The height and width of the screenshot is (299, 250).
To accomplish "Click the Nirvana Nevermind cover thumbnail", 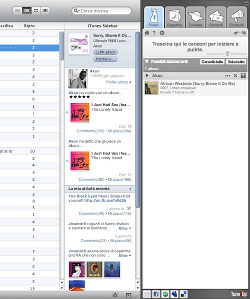I will pos(112,269).
